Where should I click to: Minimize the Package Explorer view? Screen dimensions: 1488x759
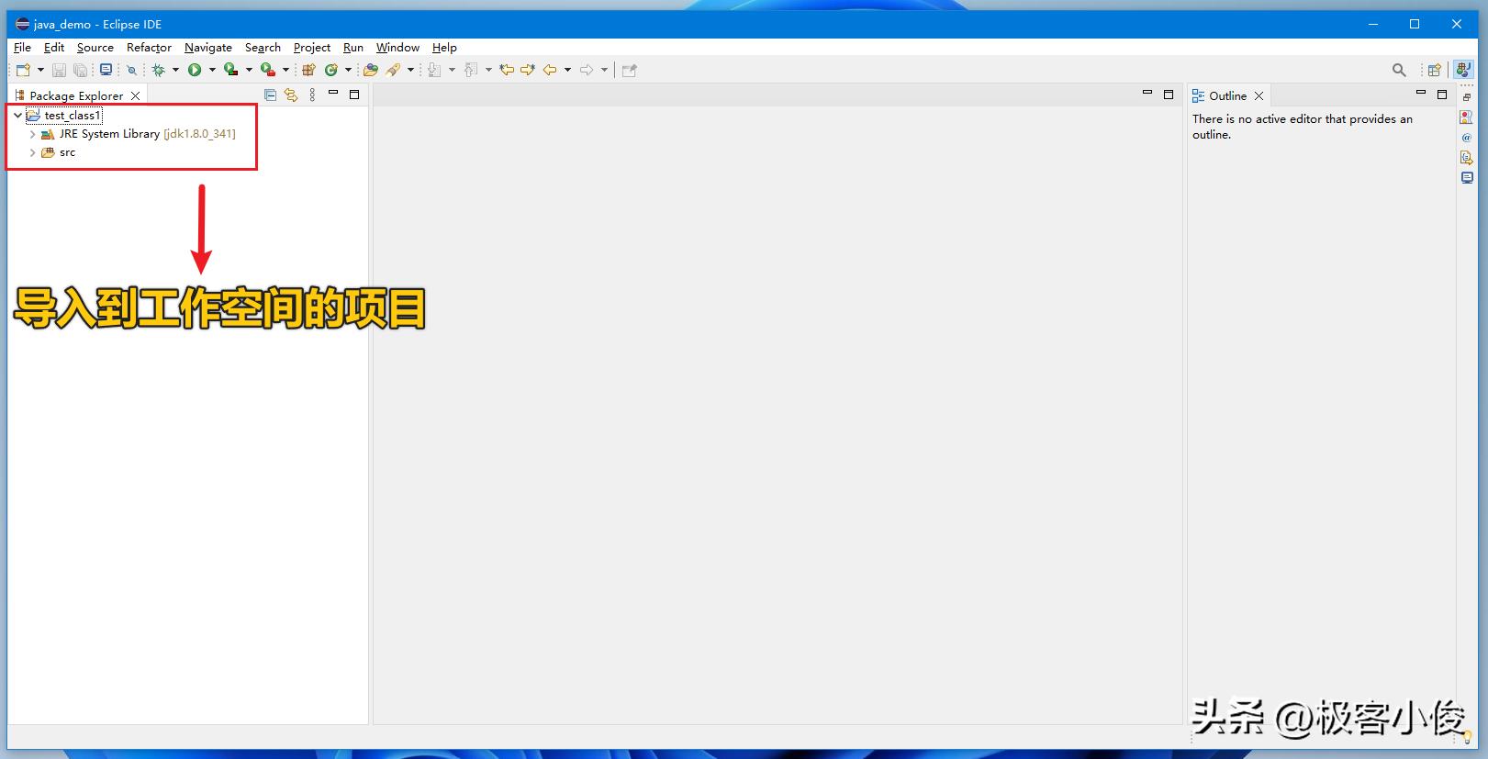point(333,94)
